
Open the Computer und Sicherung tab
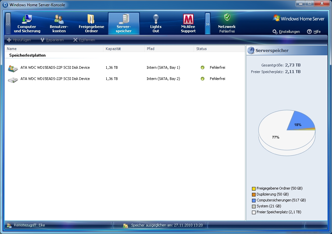[27, 23]
